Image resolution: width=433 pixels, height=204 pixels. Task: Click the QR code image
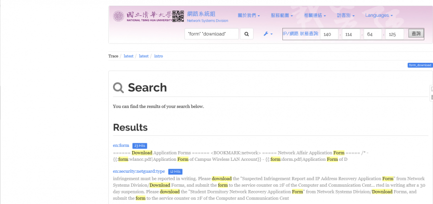[x=178, y=16]
